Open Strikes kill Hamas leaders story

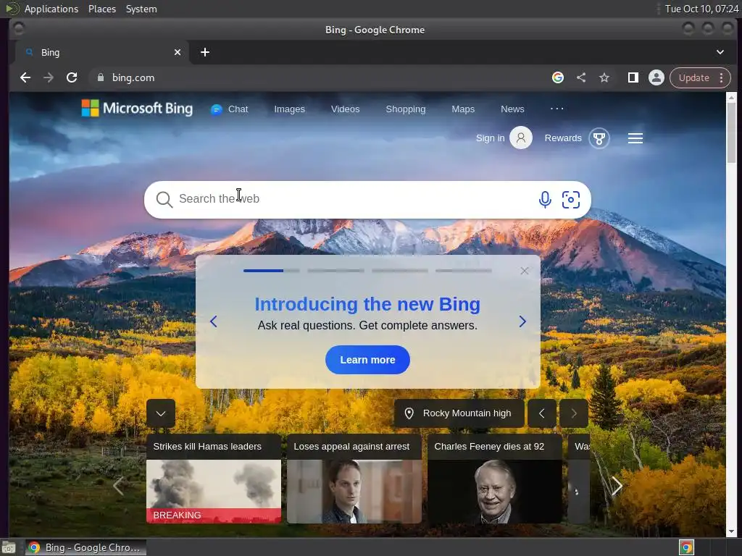(207, 446)
